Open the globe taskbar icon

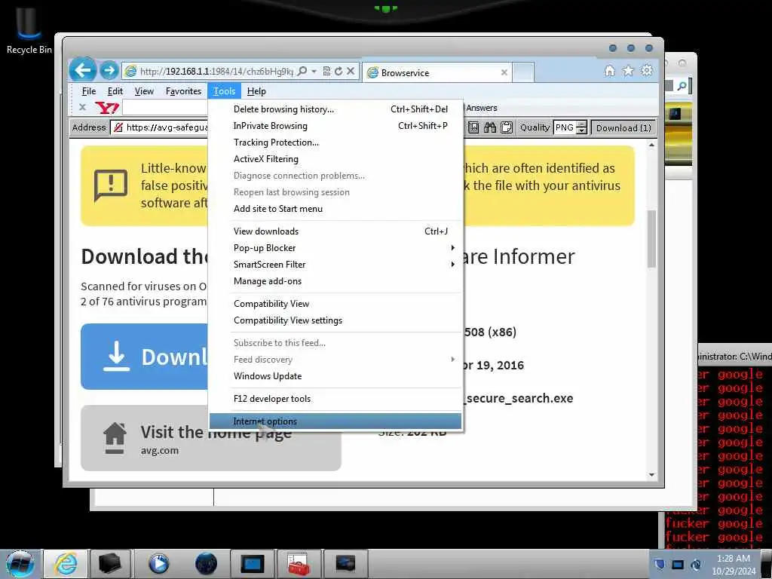pyautogui.click(x=206, y=564)
